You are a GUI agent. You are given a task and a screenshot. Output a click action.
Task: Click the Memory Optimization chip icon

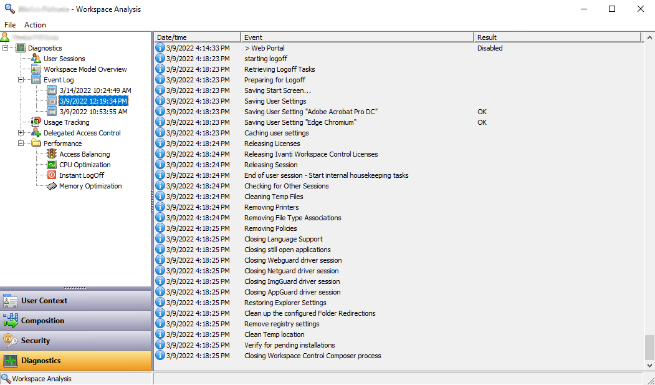(x=52, y=186)
